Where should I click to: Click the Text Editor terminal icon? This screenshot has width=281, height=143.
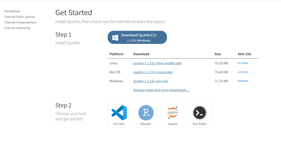200,113
